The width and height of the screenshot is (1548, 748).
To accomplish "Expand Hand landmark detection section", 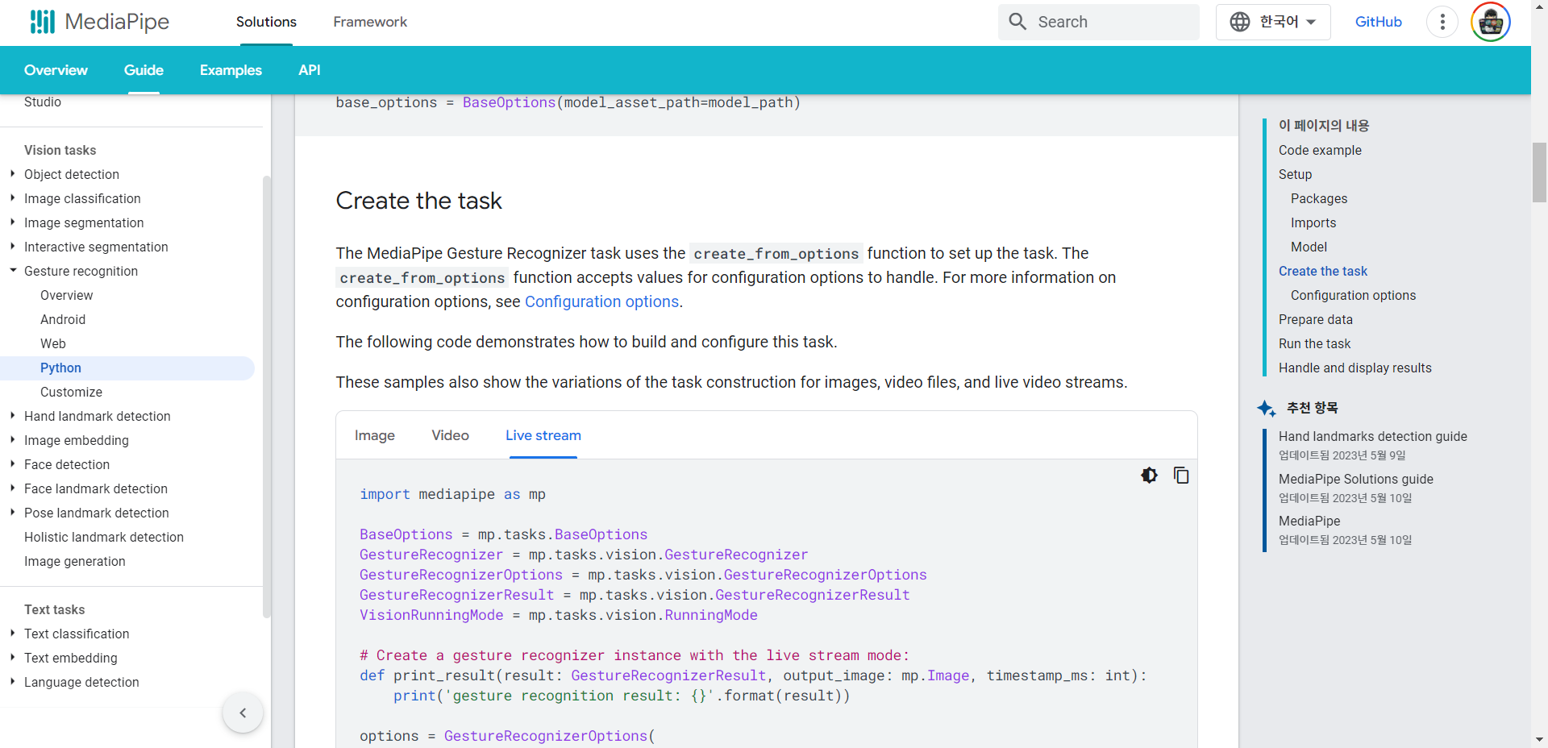I will [12, 415].
